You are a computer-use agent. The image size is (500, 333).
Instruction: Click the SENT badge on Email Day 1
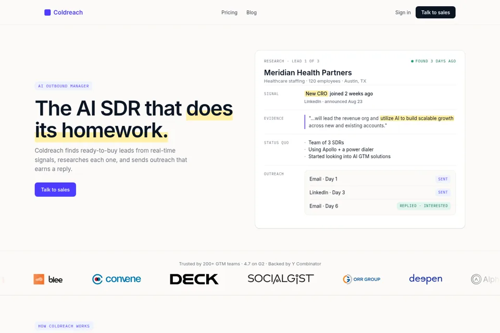443,179
